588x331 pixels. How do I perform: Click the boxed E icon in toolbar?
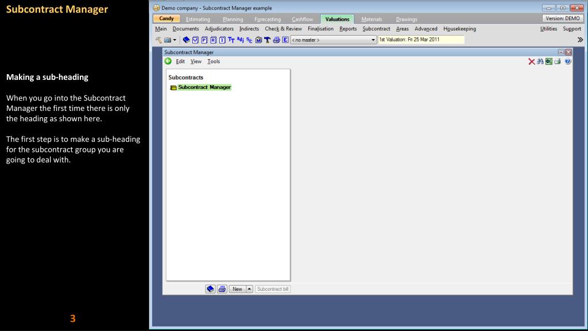click(x=285, y=40)
